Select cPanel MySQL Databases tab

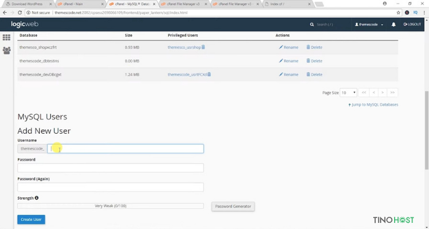[x=132, y=4]
